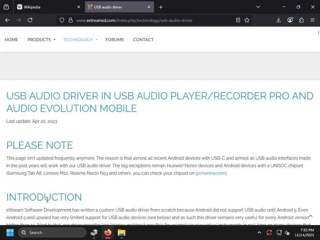Click the URL address bar
Image resolution: width=320 pixels, height=240 pixels.
(x=154, y=20)
